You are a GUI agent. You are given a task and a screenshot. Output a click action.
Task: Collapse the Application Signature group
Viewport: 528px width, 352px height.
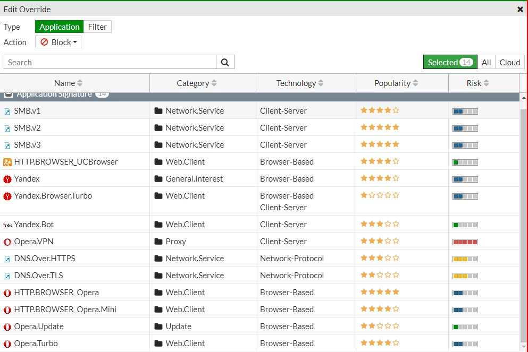[9, 94]
